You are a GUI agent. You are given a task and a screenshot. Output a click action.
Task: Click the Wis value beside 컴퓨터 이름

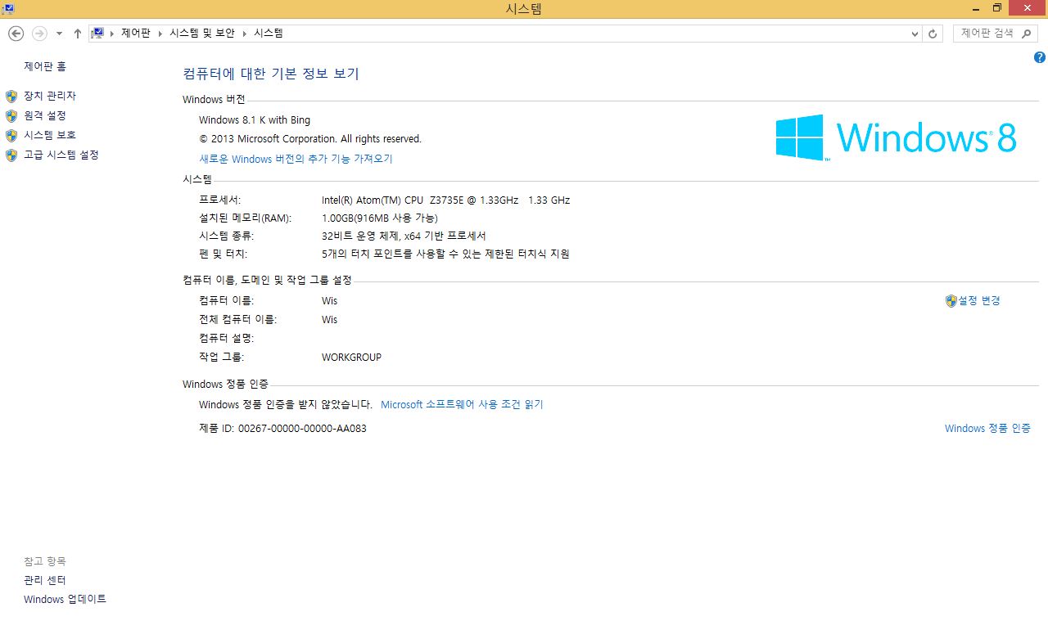pos(329,300)
